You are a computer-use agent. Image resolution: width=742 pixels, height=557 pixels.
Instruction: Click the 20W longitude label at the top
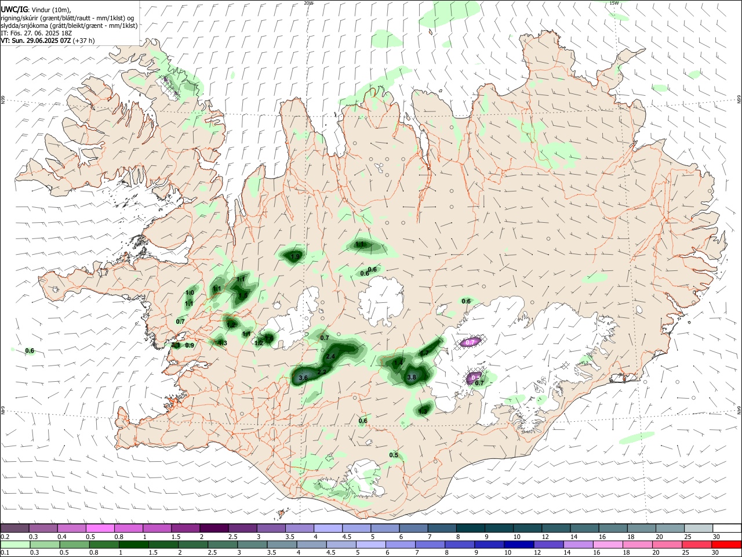point(308,3)
